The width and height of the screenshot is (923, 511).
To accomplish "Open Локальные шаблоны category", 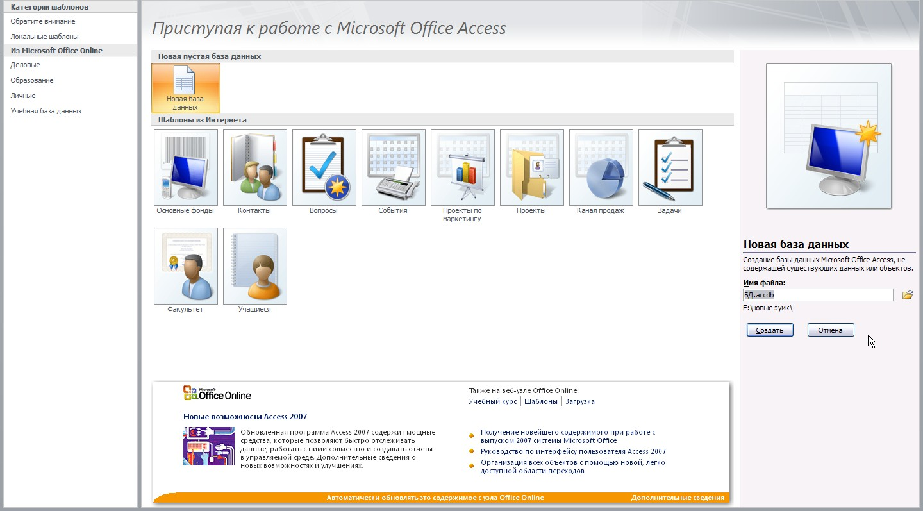I will [x=44, y=37].
